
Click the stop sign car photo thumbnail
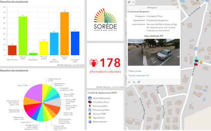154,52
